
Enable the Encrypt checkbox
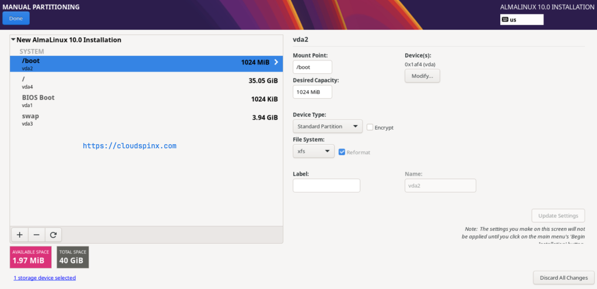pos(370,127)
